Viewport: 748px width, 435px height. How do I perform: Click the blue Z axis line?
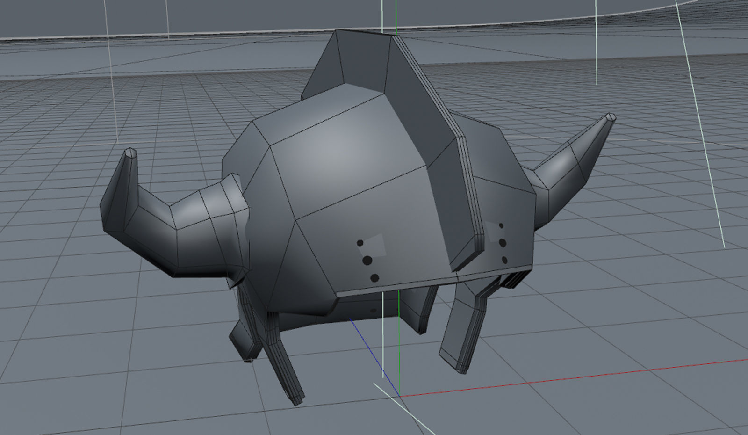(374, 357)
